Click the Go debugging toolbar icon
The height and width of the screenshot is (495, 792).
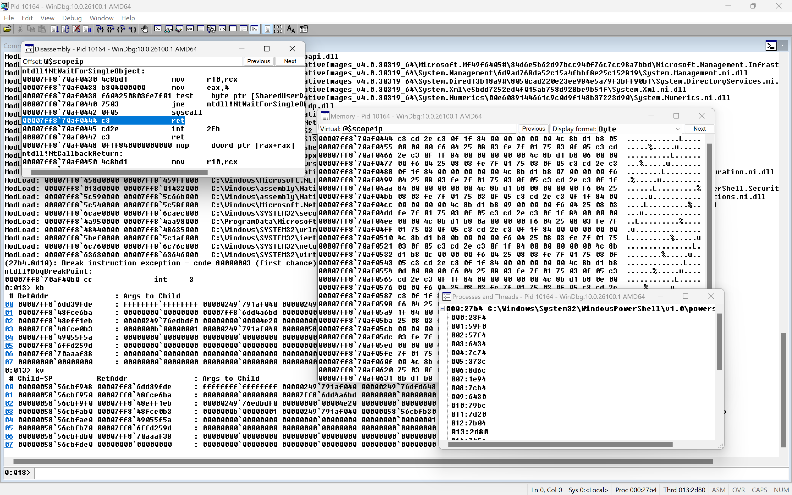(x=55, y=29)
